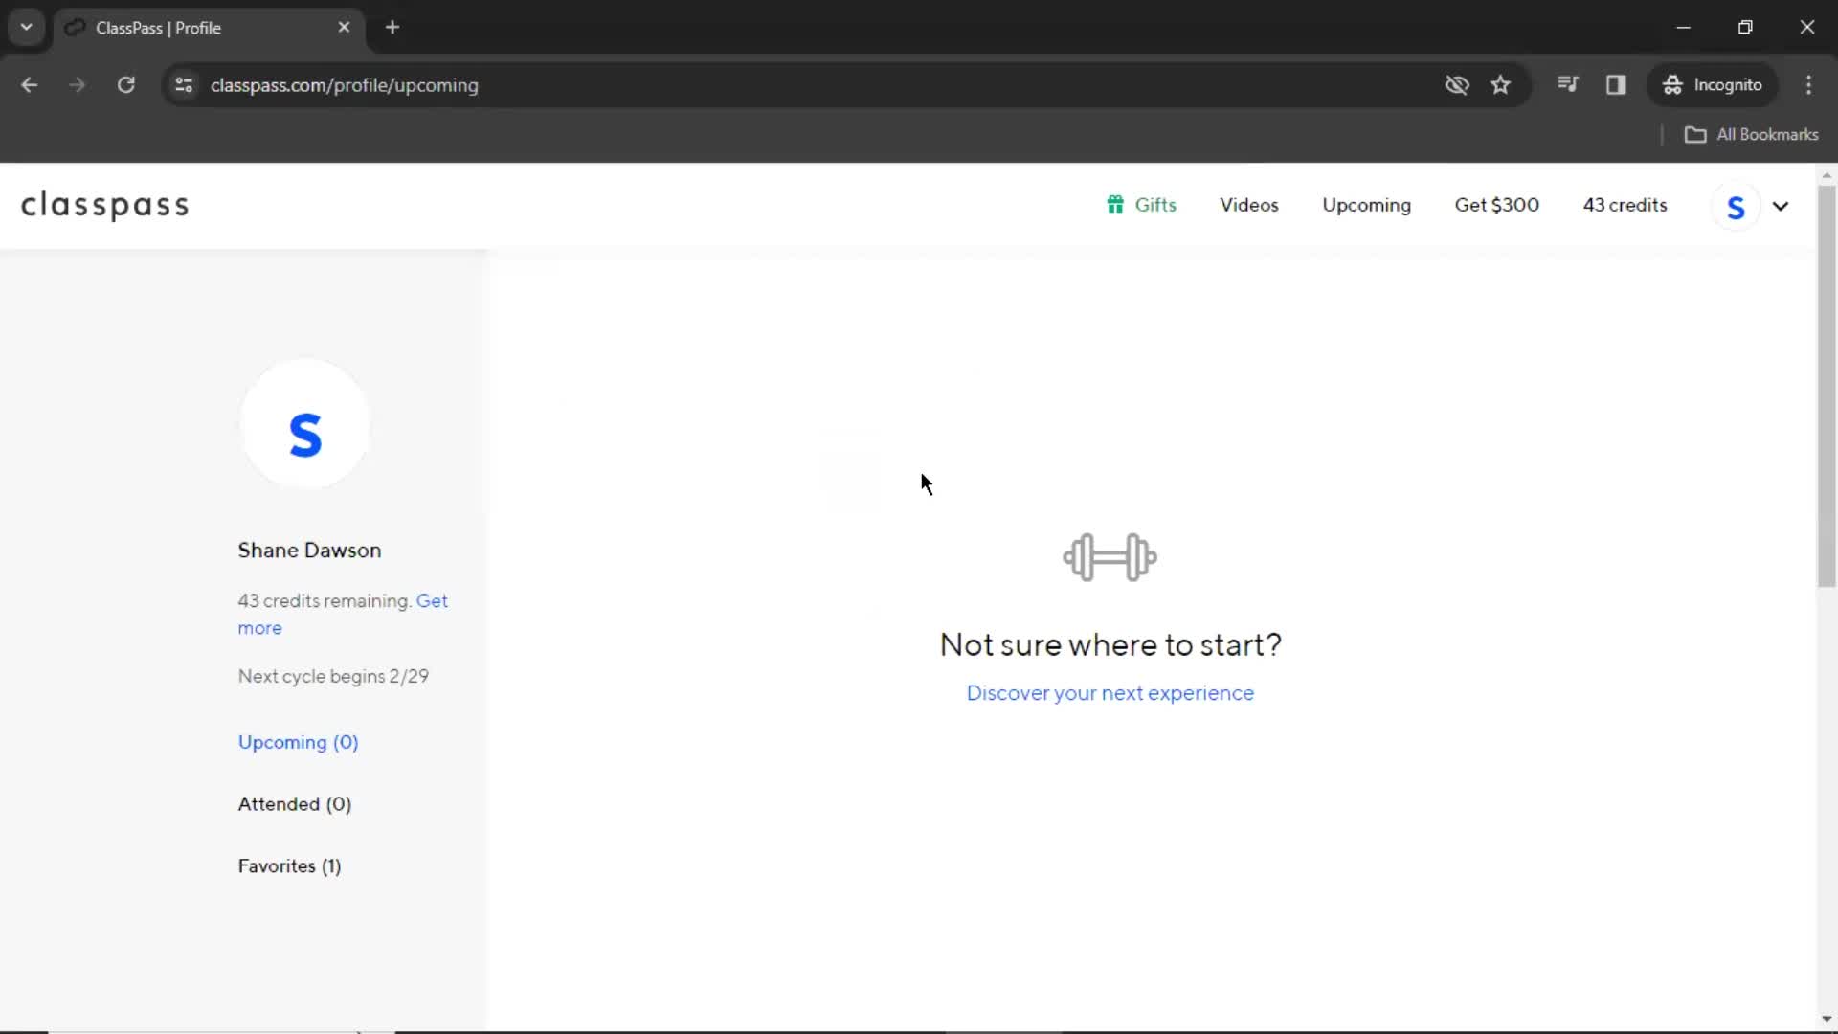This screenshot has height=1034, width=1838.
Task: Close the ClassPass Profile tab
Action: (344, 28)
